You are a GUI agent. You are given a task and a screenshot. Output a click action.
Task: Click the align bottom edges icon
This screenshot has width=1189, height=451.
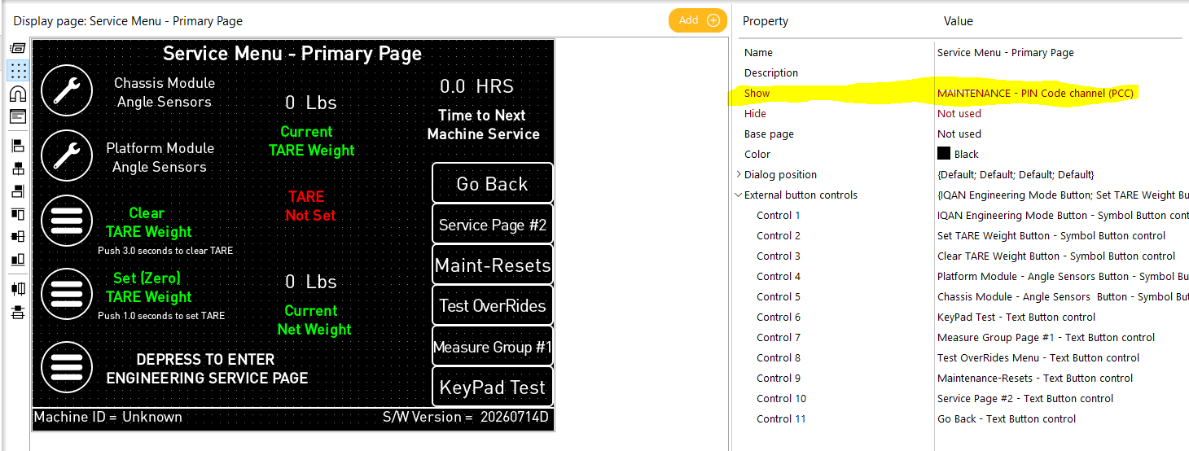[x=17, y=260]
